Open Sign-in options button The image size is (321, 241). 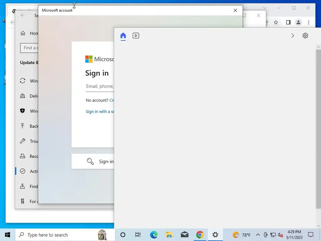pyautogui.click(x=93, y=162)
